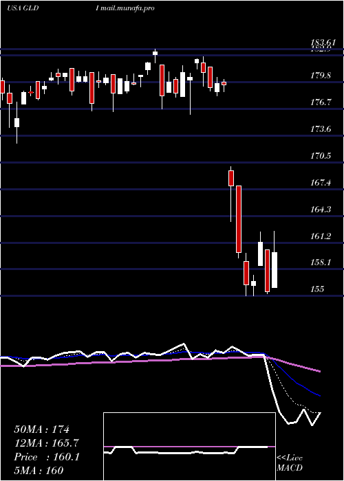The width and height of the screenshot is (344, 481).
Task: Open the <<Live MACD label
Action: click(x=290, y=463)
